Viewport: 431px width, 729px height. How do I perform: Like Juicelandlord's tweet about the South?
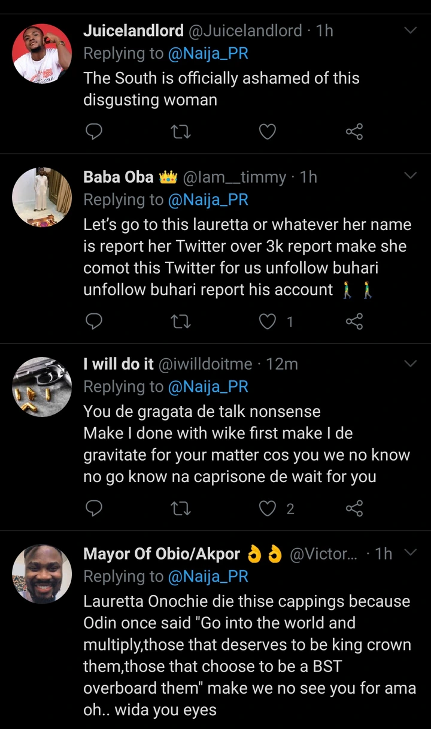[267, 131]
